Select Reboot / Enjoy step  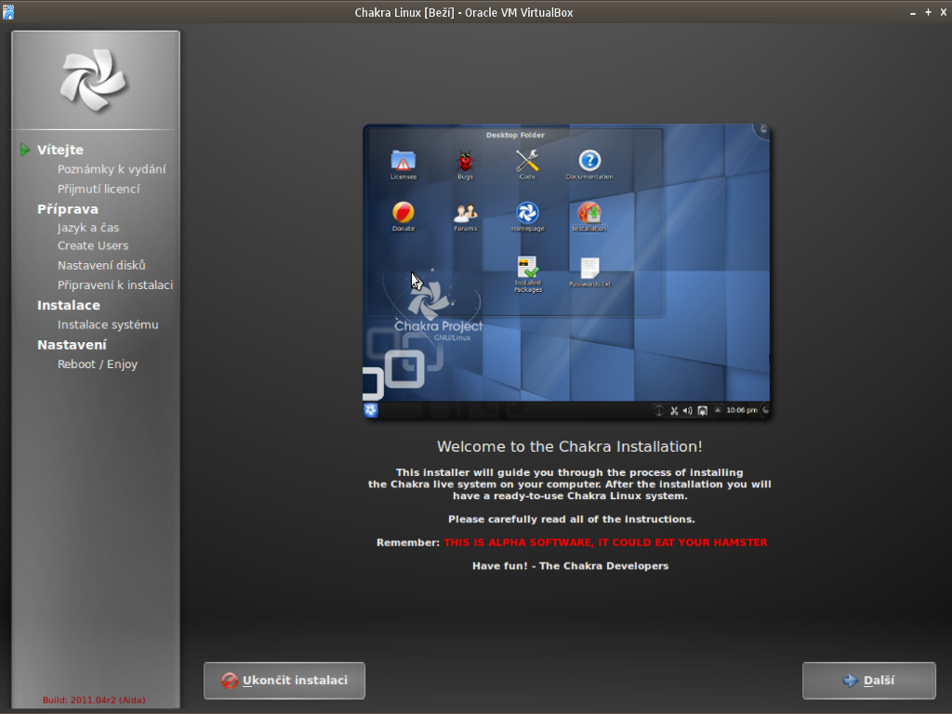(x=97, y=364)
